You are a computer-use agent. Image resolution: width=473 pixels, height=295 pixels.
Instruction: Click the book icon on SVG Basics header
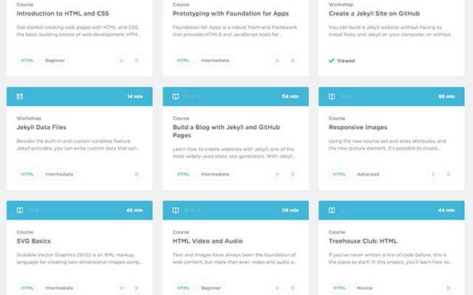point(20,210)
